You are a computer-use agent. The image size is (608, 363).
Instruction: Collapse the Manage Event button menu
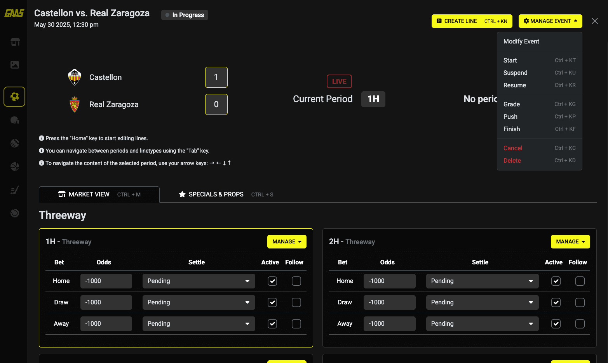pos(550,21)
